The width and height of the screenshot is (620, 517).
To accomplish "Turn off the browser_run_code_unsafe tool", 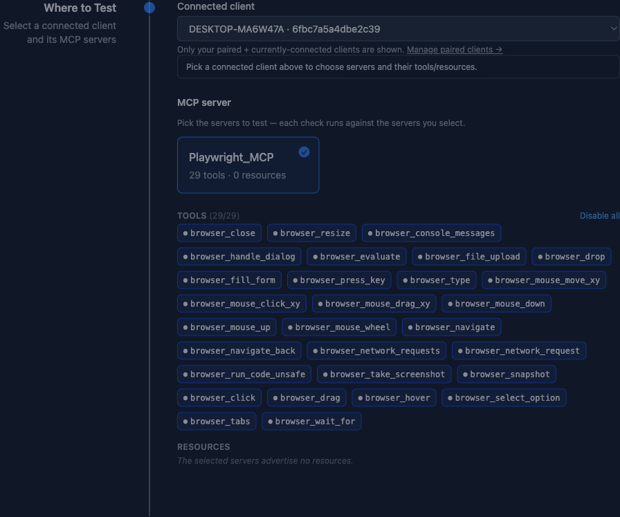I will tap(244, 374).
